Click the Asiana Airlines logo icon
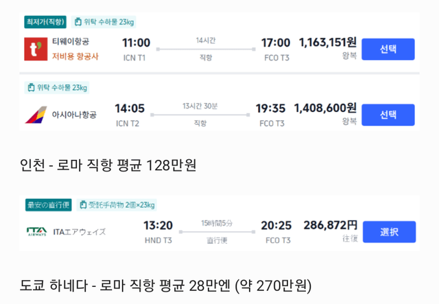Viewport: 439px width, 304px height. click(36, 115)
